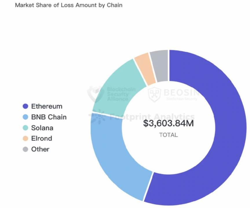Screen dimensions: 250x208
Task: Toggle the Ethereum legend label
Action: point(47,106)
